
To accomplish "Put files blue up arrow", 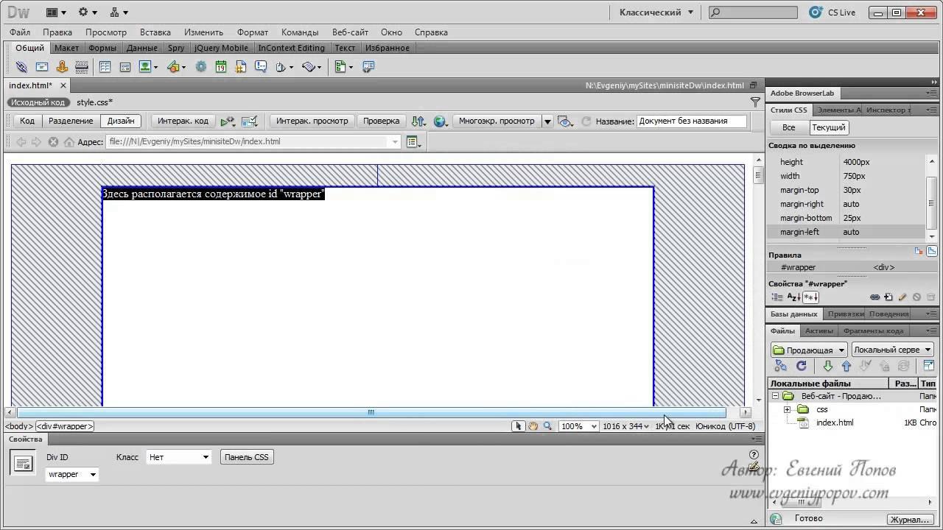I will click(x=846, y=366).
